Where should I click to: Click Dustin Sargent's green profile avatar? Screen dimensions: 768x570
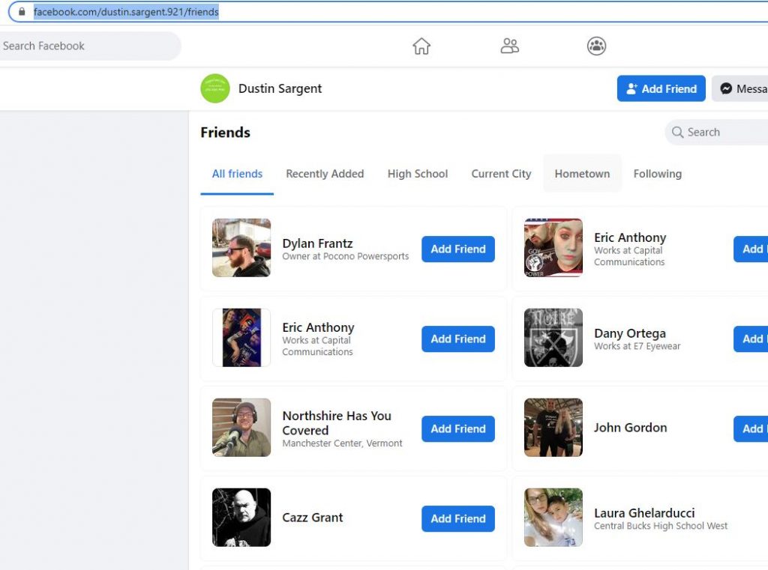point(215,88)
